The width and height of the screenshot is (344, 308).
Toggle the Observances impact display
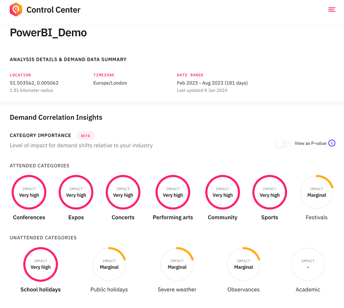[243, 264]
